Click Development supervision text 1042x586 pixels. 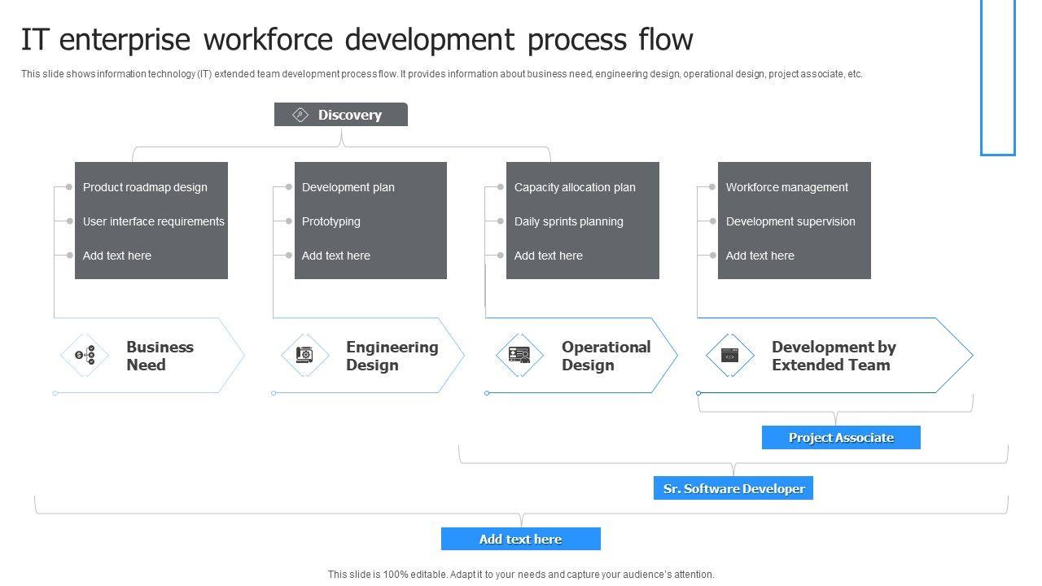pyautogui.click(x=790, y=221)
